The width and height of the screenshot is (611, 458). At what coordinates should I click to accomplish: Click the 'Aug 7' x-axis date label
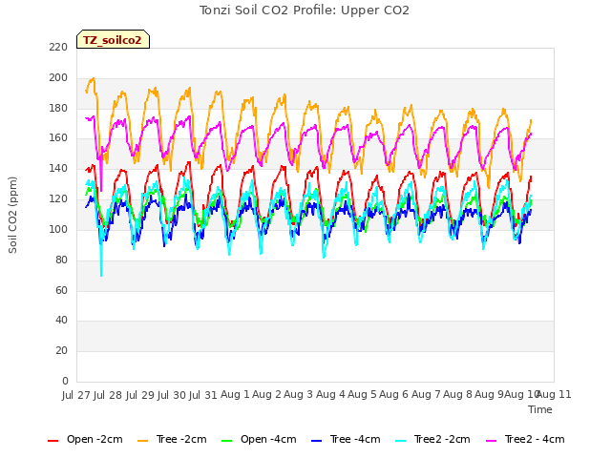tap(426, 394)
